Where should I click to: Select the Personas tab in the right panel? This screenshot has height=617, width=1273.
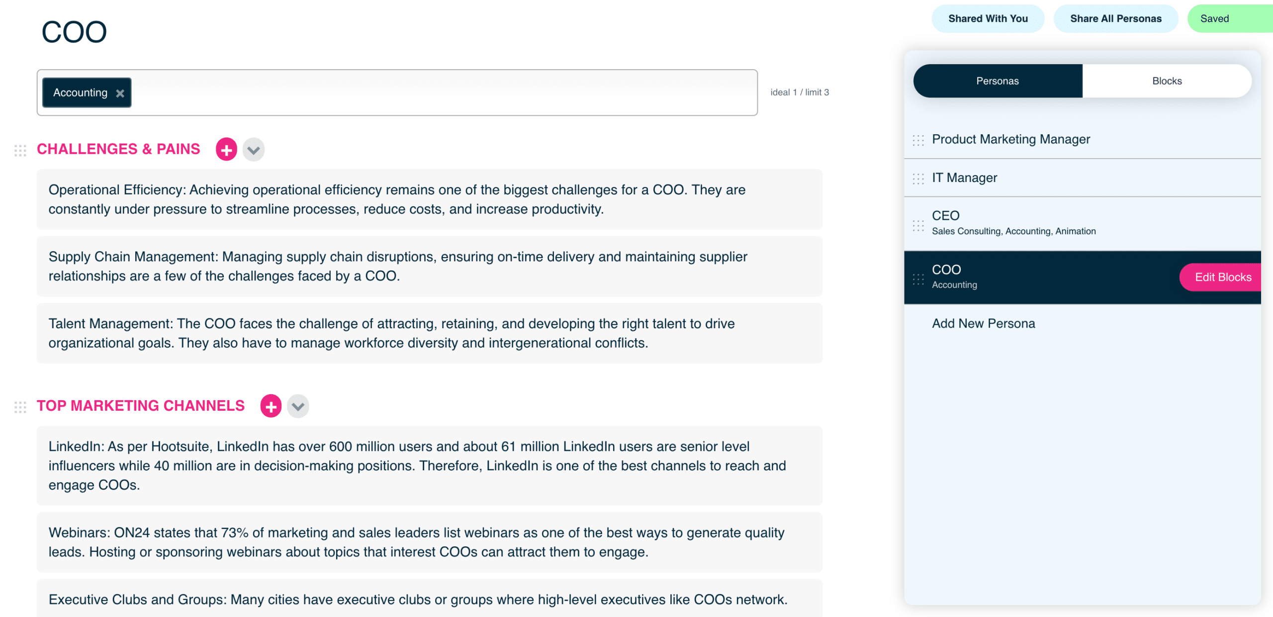[998, 81]
